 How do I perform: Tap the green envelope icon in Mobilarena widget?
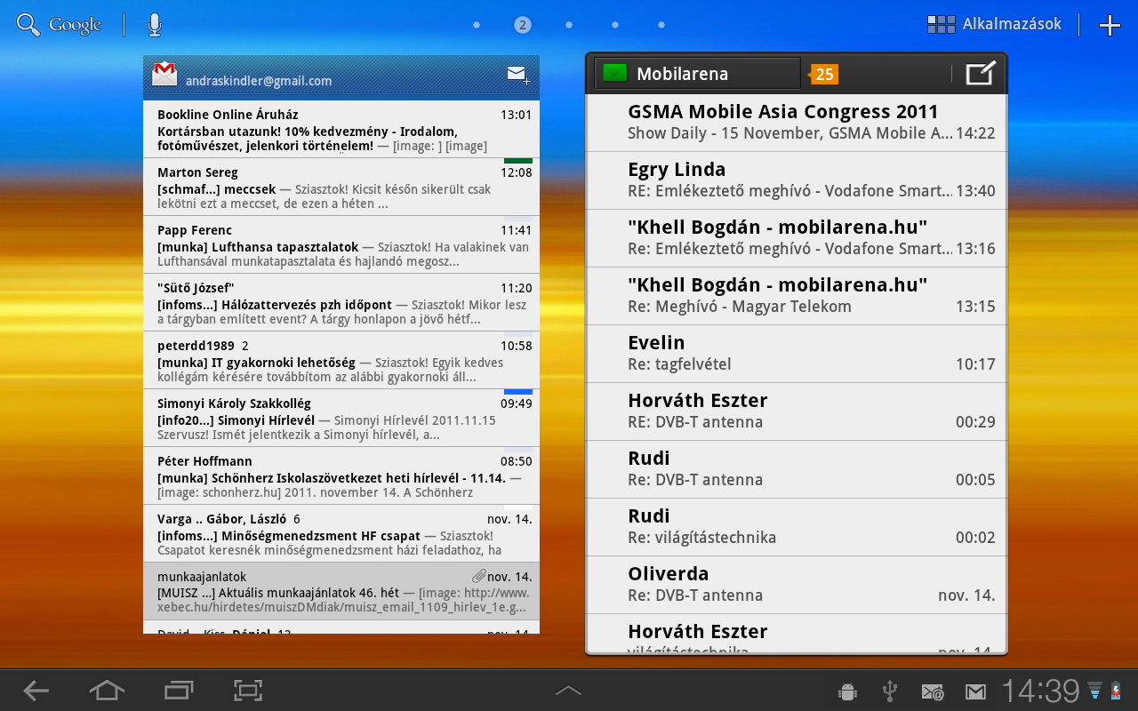[x=614, y=74]
